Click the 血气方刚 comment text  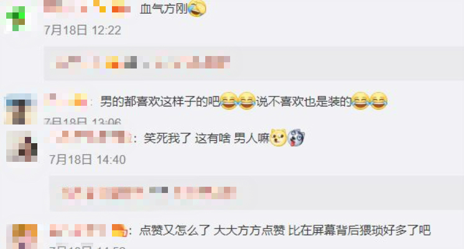164,9
